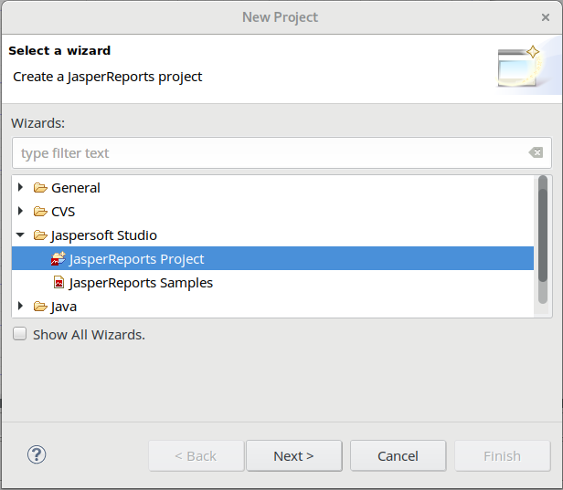Click the Jaspersoft Studio folder icon
The width and height of the screenshot is (563, 490).
(x=40, y=235)
